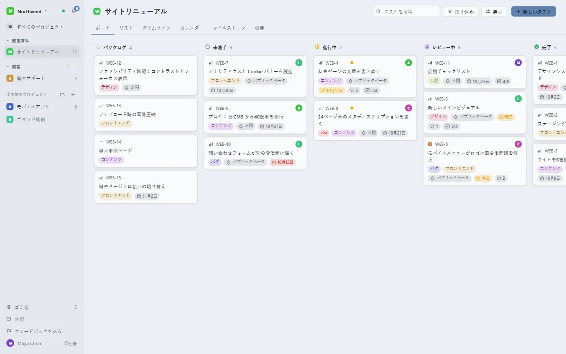Click the orange urgent priority icon on WEB-6

(430, 144)
